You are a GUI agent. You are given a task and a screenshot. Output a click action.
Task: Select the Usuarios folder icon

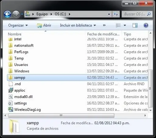coord(10,64)
